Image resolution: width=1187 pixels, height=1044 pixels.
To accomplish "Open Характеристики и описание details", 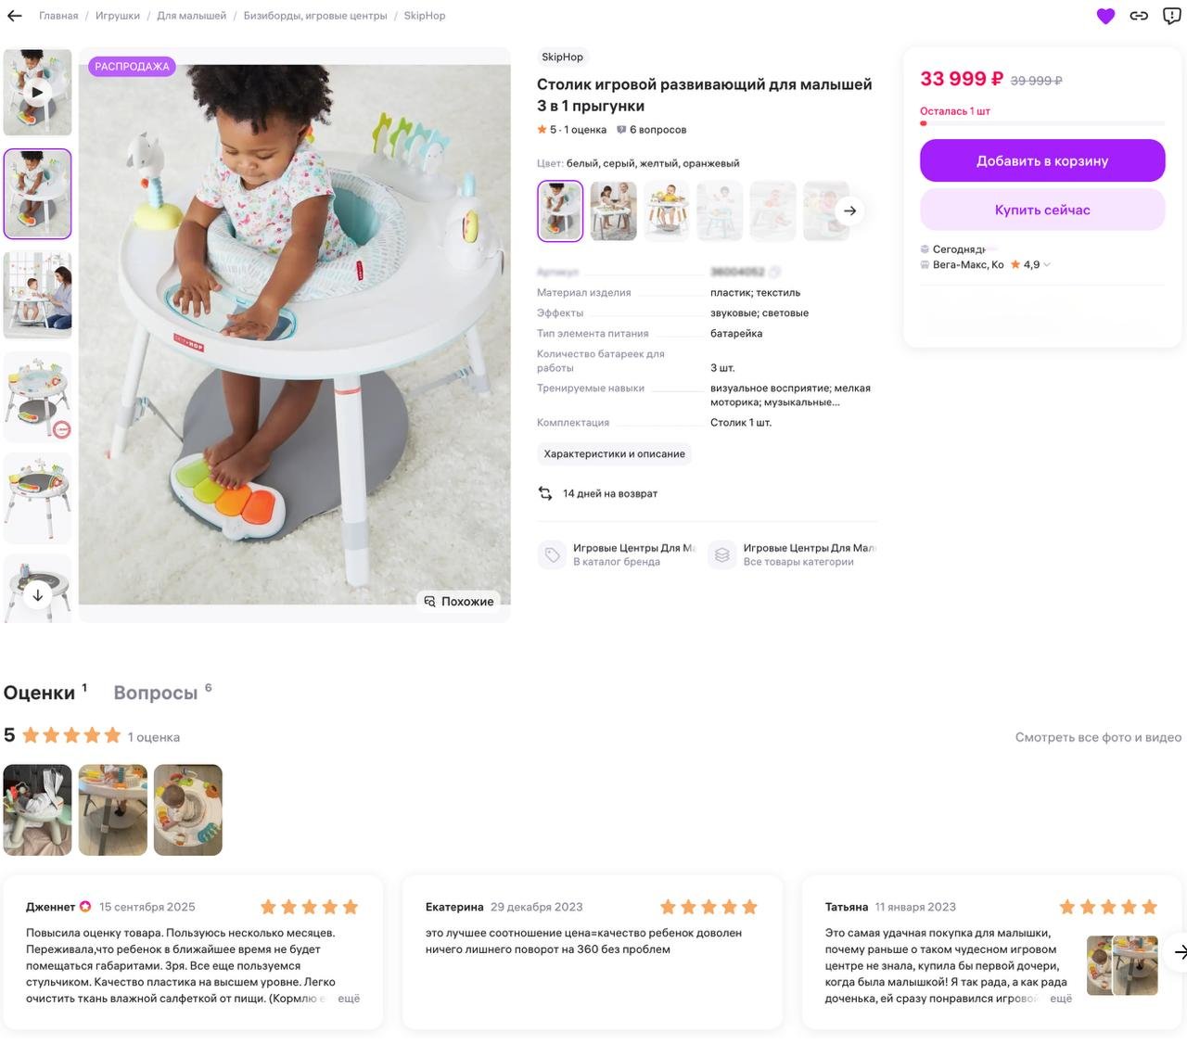I will pyautogui.click(x=615, y=454).
